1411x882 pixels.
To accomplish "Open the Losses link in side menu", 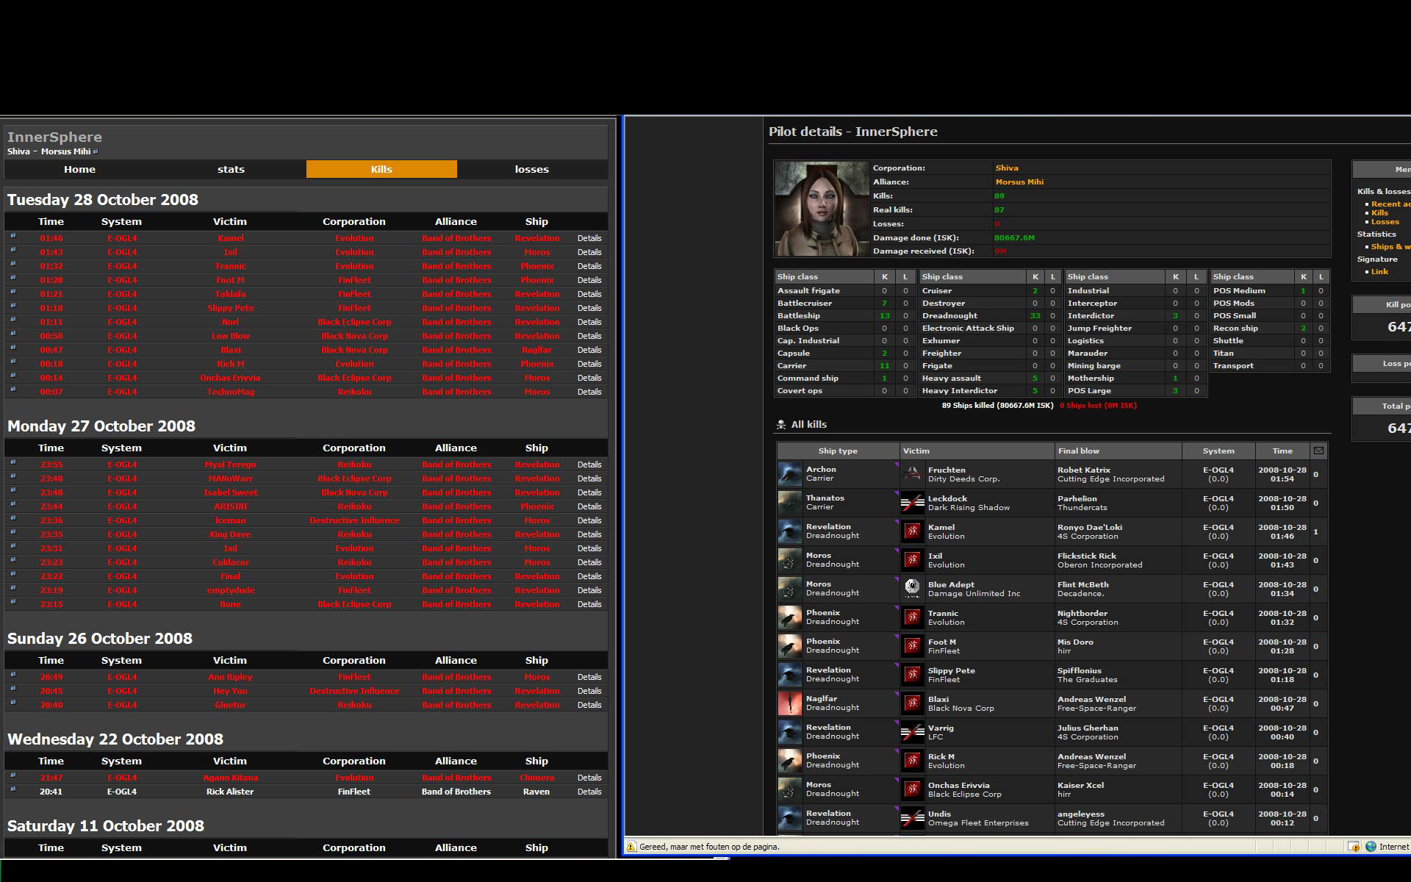I will (x=1385, y=222).
